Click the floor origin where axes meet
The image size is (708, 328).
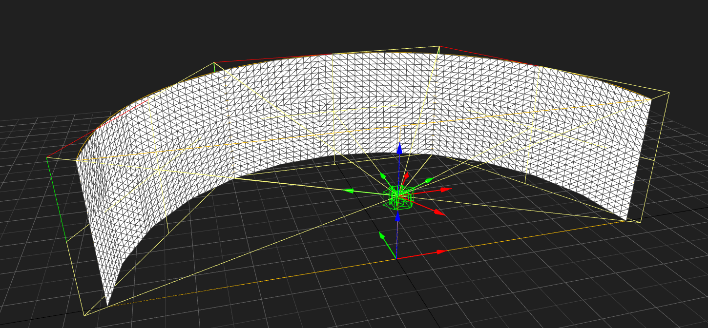[396, 258]
